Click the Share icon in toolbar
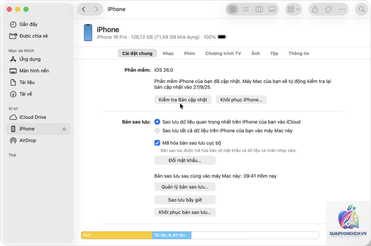Screen dimensions: 371x246 (315, 9)
